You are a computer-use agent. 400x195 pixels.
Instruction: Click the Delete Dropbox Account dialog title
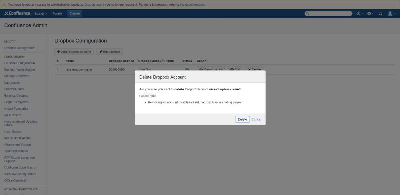tap(162, 77)
